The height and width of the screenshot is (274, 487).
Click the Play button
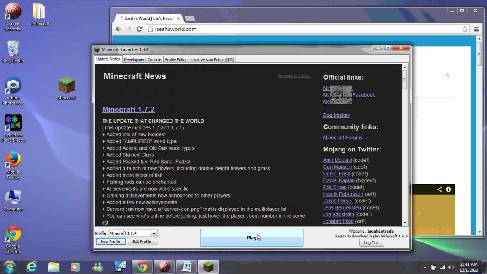pyautogui.click(x=251, y=237)
